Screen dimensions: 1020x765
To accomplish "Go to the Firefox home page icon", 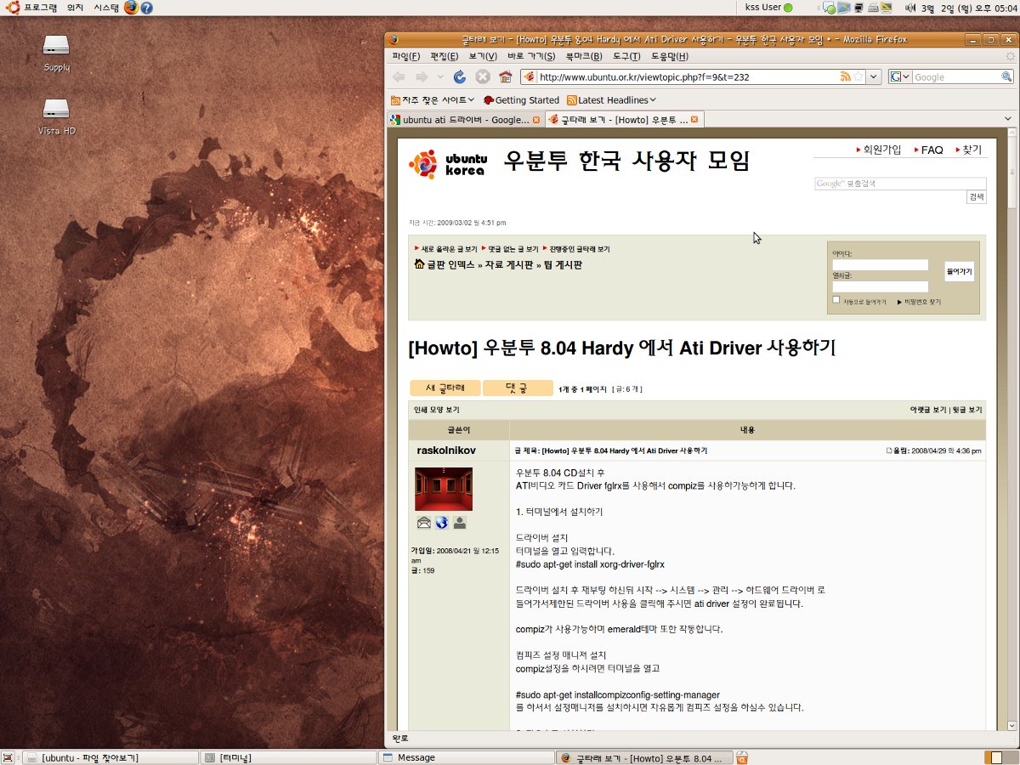I will [x=505, y=76].
